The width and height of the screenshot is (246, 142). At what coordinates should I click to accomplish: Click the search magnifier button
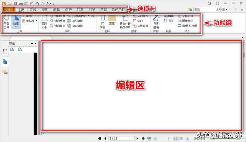pos(218,10)
